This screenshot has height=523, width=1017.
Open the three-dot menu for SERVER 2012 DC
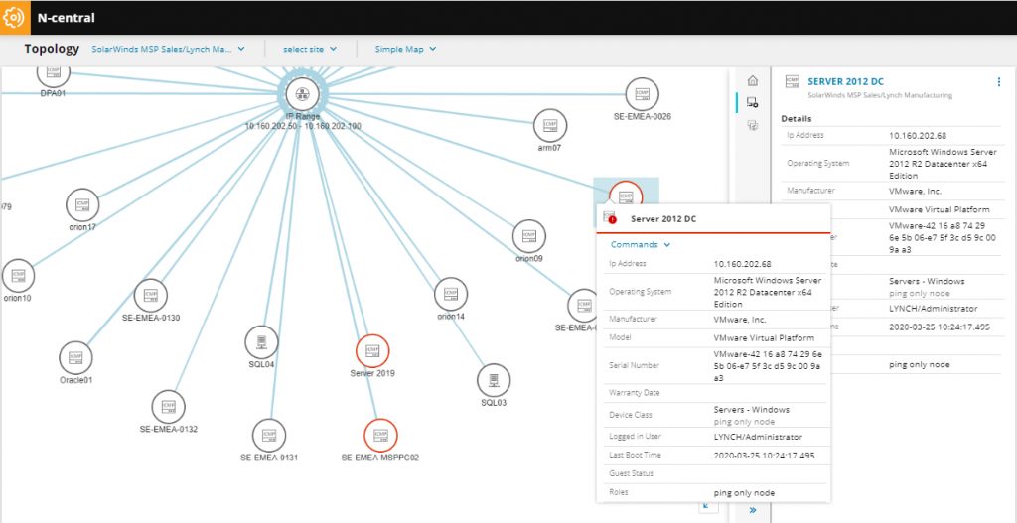click(x=999, y=81)
